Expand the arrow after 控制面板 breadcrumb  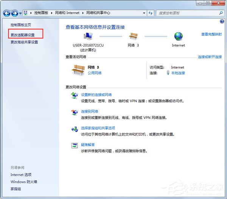click(x=52, y=13)
